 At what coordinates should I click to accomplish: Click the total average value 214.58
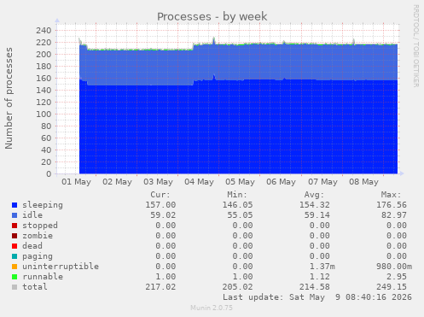click(315, 287)
